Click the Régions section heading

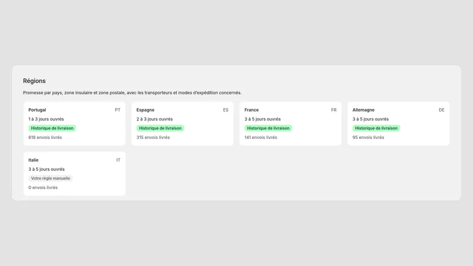34,81
